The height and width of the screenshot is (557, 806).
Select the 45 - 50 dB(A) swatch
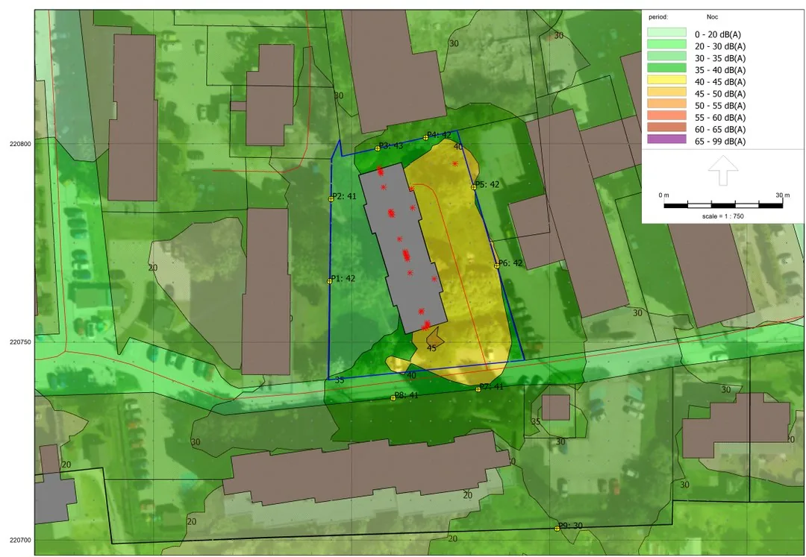[x=666, y=92]
